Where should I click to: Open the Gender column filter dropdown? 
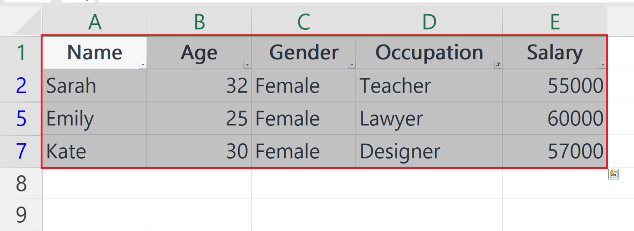352,65
